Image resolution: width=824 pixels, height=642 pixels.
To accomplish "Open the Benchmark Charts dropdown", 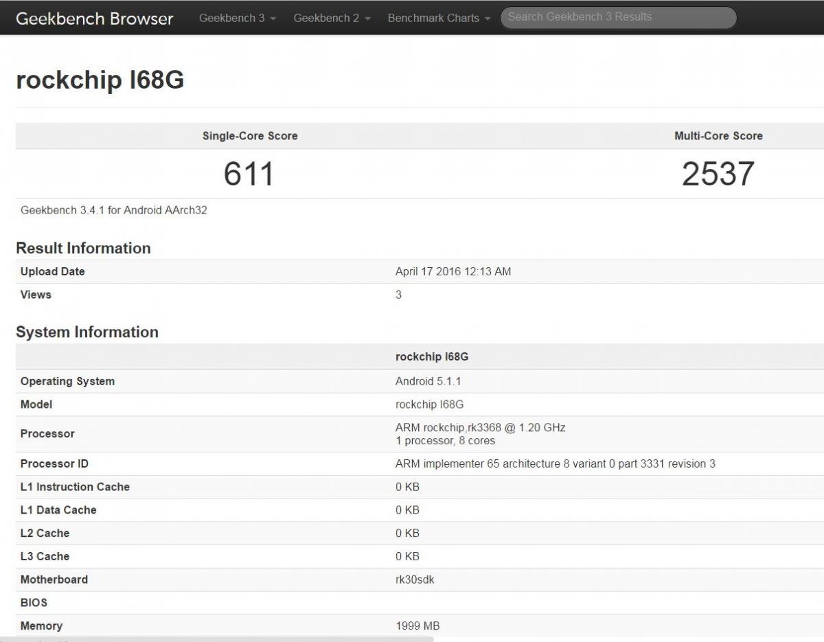I will click(x=439, y=19).
